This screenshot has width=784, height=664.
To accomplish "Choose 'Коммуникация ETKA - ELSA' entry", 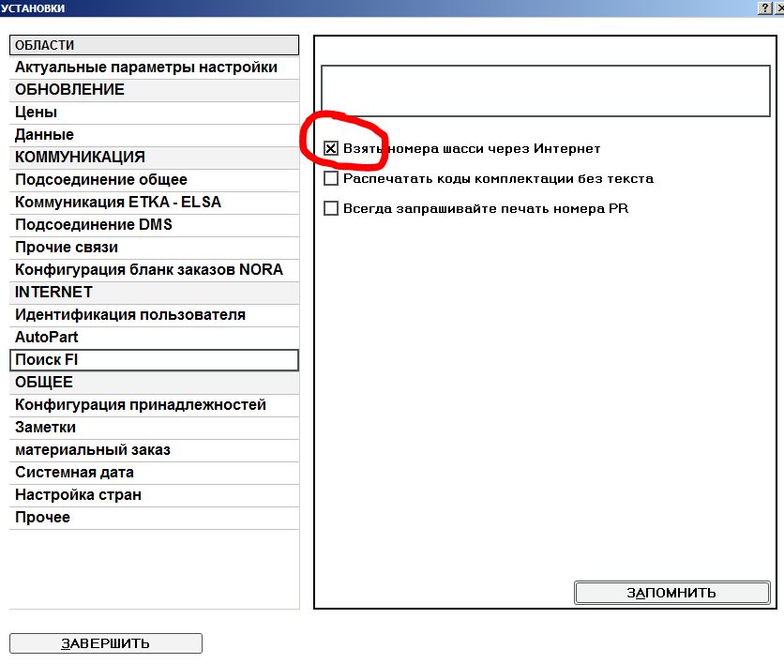I will (118, 203).
